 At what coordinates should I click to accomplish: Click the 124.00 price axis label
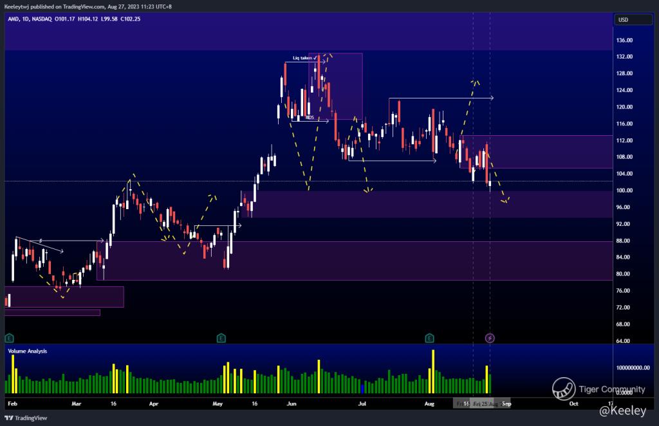pyautogui.click(x=624, y=90)
